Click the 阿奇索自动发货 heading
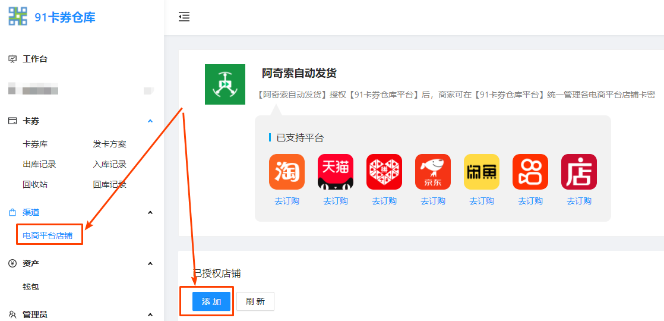Viewport: 664px width, 321px height. coord(299,73)
